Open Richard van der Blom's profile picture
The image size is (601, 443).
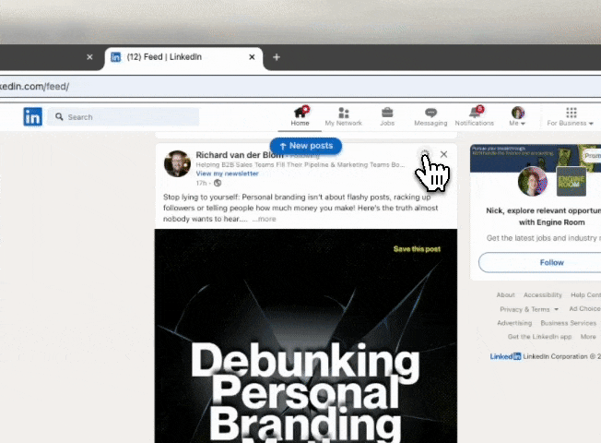click(x=178, y=163)
